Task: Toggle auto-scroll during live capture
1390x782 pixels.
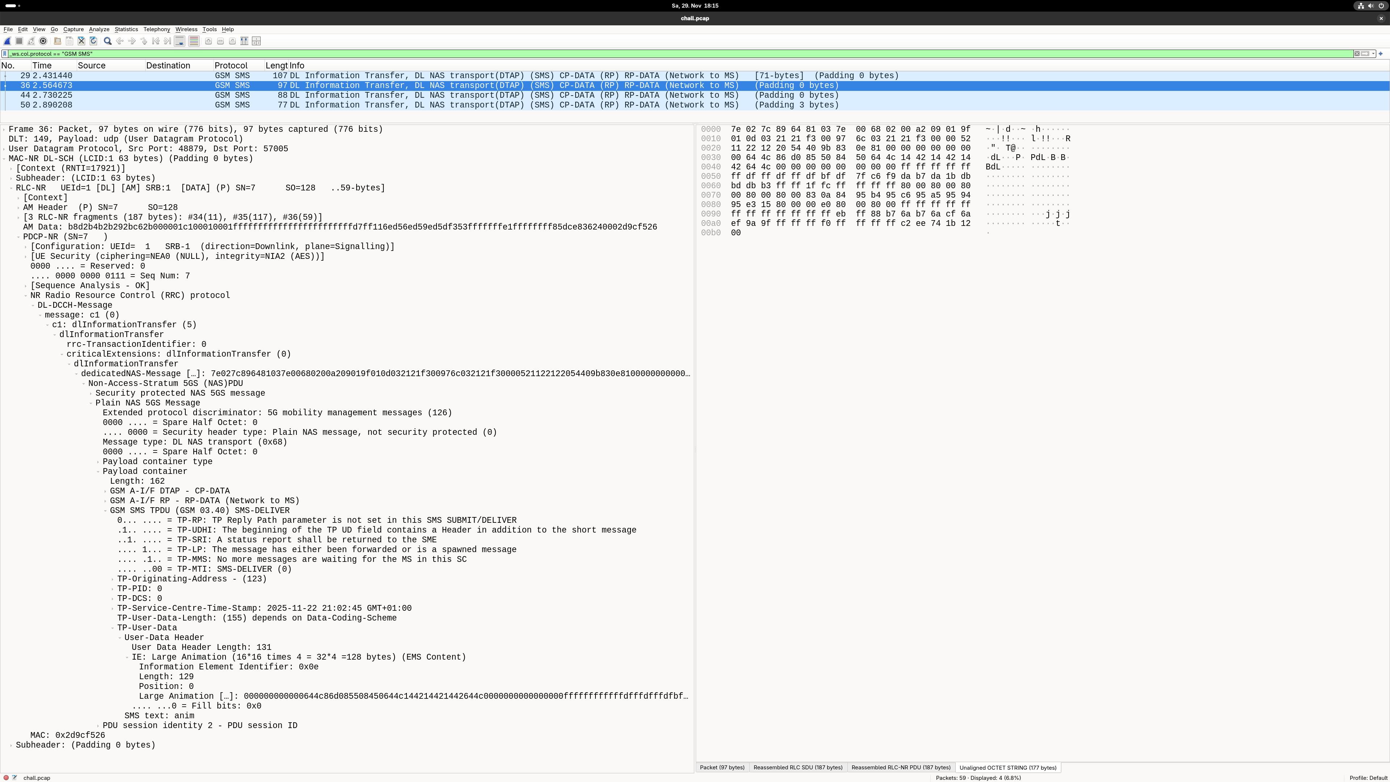Action: (x=180, y=41)
